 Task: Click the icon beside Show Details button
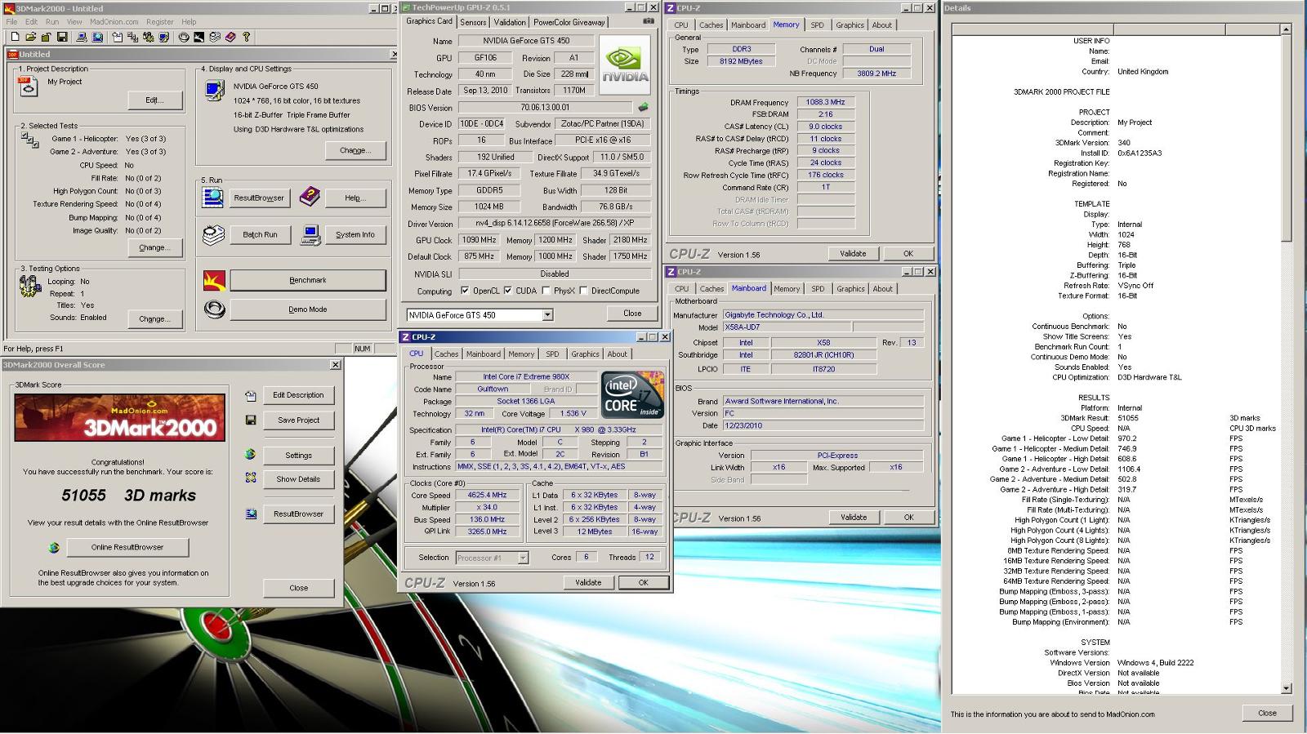tap(251, 478)
